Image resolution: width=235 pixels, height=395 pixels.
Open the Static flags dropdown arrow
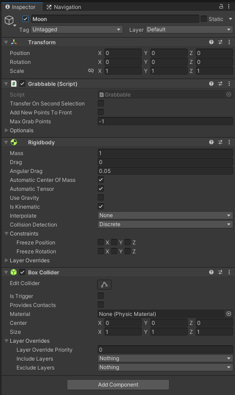coord(230,19)
